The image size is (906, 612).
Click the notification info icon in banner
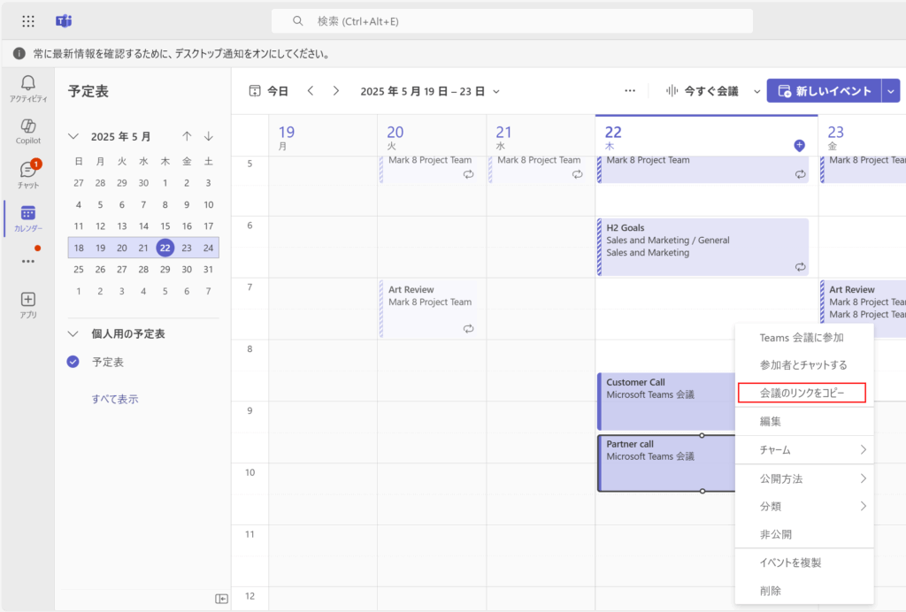coord(19,54)
